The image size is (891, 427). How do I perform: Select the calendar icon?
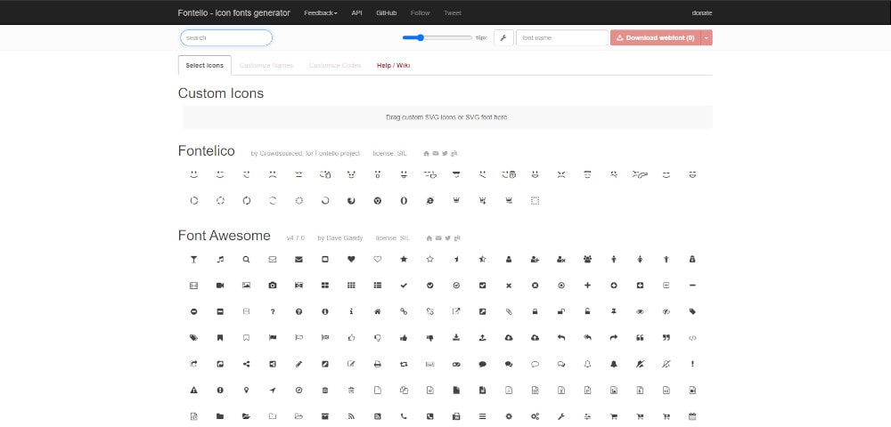(692, 416)
